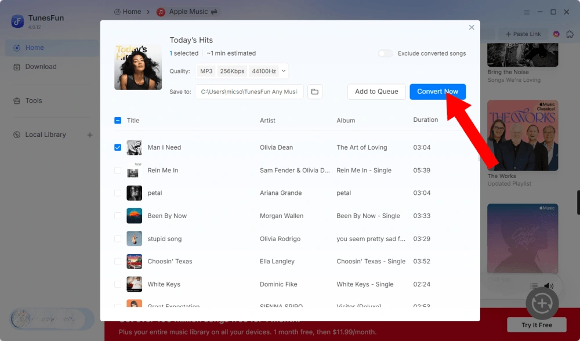Open the playlist queue list icon
The image size is (580, 341).
(x=534, y=285)
